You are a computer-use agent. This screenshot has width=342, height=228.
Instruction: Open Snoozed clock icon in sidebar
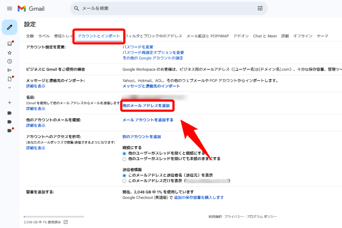[x=10, y=61]
